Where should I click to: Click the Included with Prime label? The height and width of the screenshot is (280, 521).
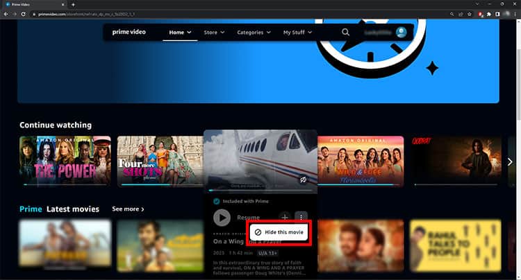(x=245, y=201)
